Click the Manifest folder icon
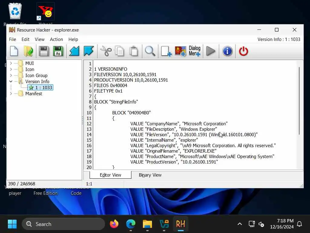This screenshot has width=310, height=233. [x=21, y=93]
